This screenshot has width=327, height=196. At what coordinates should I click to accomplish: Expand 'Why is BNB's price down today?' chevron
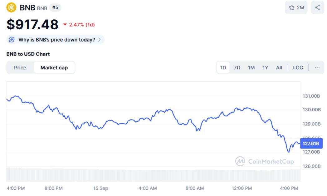[x=99, y=40]
